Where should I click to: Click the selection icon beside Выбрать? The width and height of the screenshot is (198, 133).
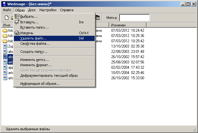pyautogui.click(x=17, y=16)
